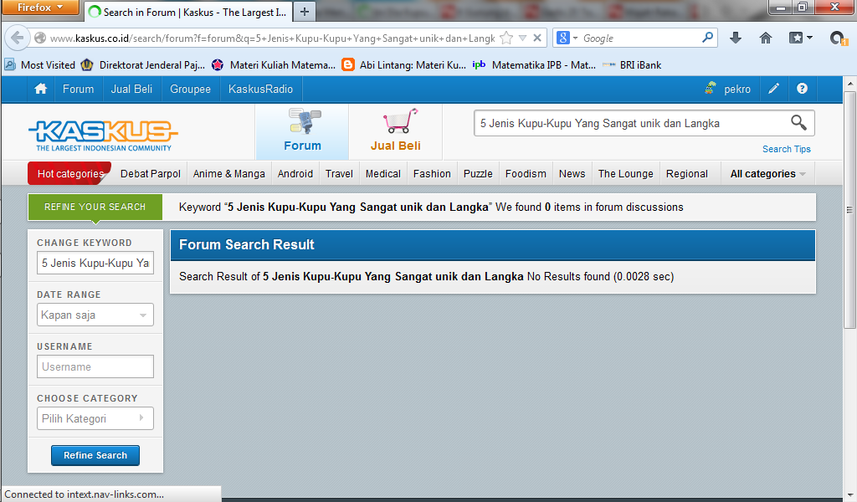Open Groupee in the top navigation
The width and height of the screenshot is (857, 502).
point(190,89)
